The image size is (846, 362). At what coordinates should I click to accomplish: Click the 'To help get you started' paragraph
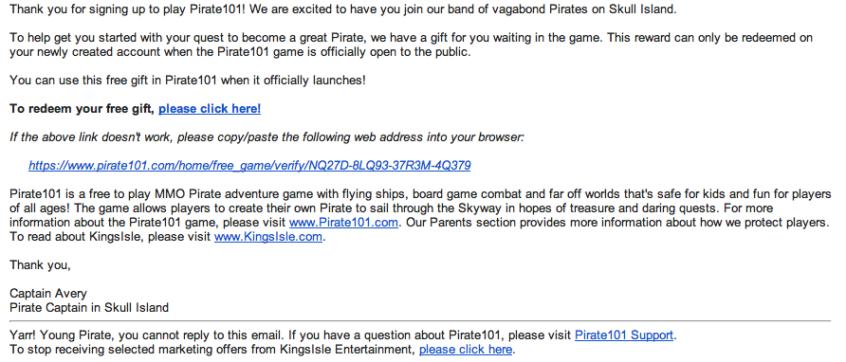click(411, 45)
